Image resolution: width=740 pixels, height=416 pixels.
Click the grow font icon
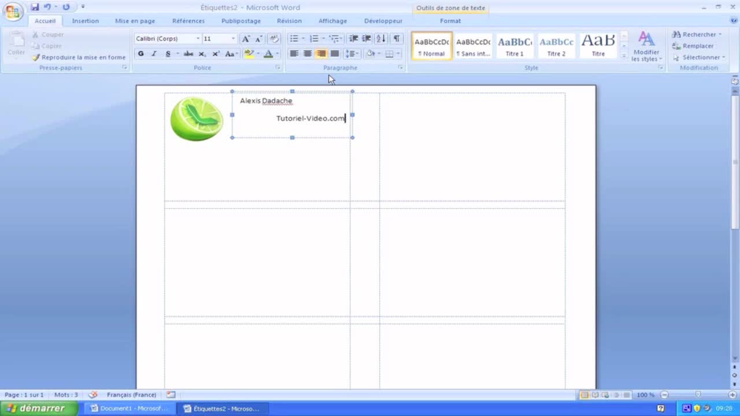[246, 39]
